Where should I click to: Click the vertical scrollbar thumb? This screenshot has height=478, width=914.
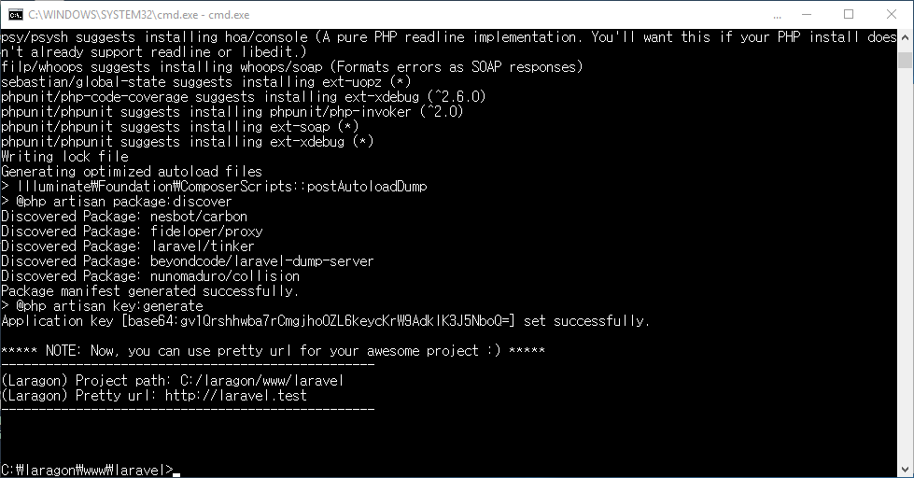point(906,60)
